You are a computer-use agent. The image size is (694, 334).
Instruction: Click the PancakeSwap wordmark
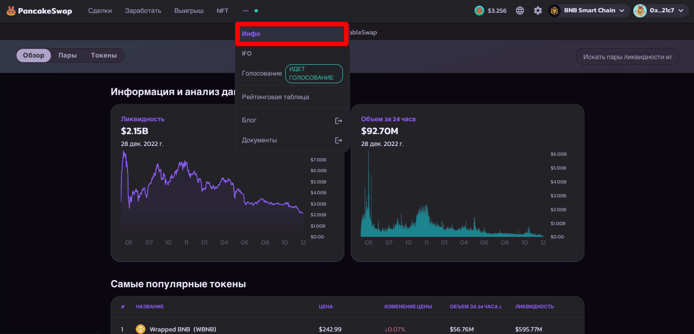tap(45, 11)
